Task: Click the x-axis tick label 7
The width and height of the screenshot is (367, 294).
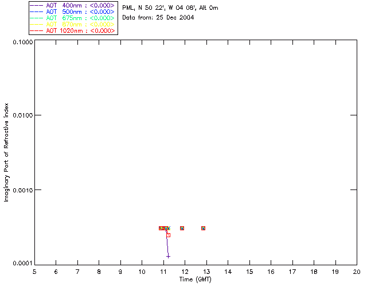Action: point(77,272)
